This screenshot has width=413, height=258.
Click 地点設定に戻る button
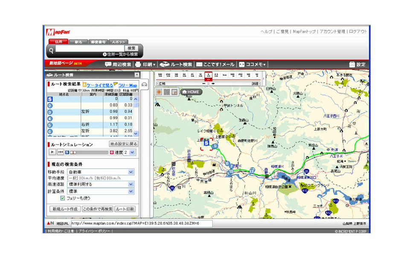pos(124,144)
